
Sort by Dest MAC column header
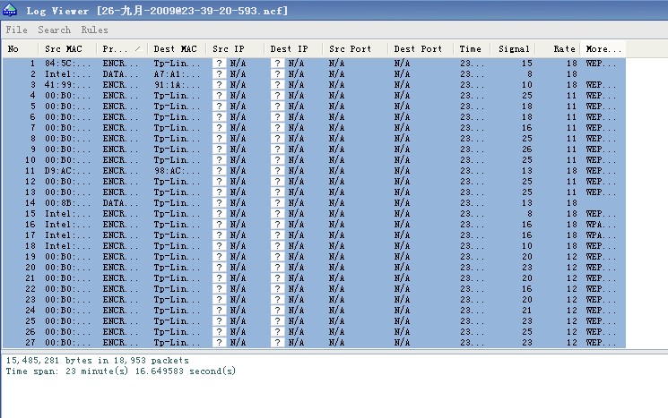[177, 49]
